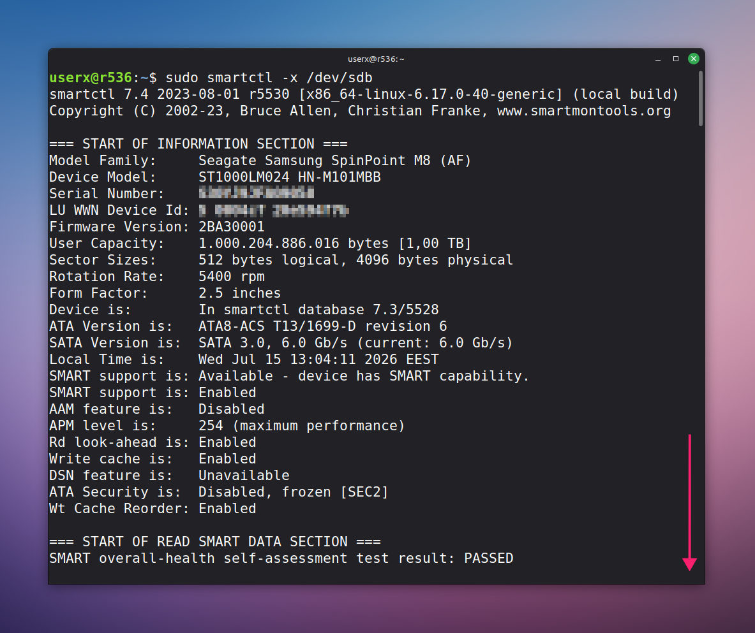
Task: Click the blurred Serial Number value
Action: pos(256,193)
